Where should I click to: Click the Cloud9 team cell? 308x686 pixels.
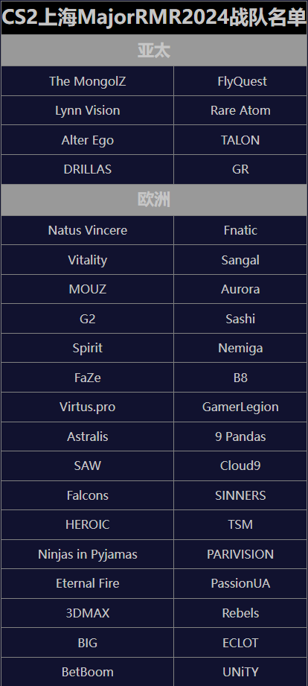(x=240, y=466)
